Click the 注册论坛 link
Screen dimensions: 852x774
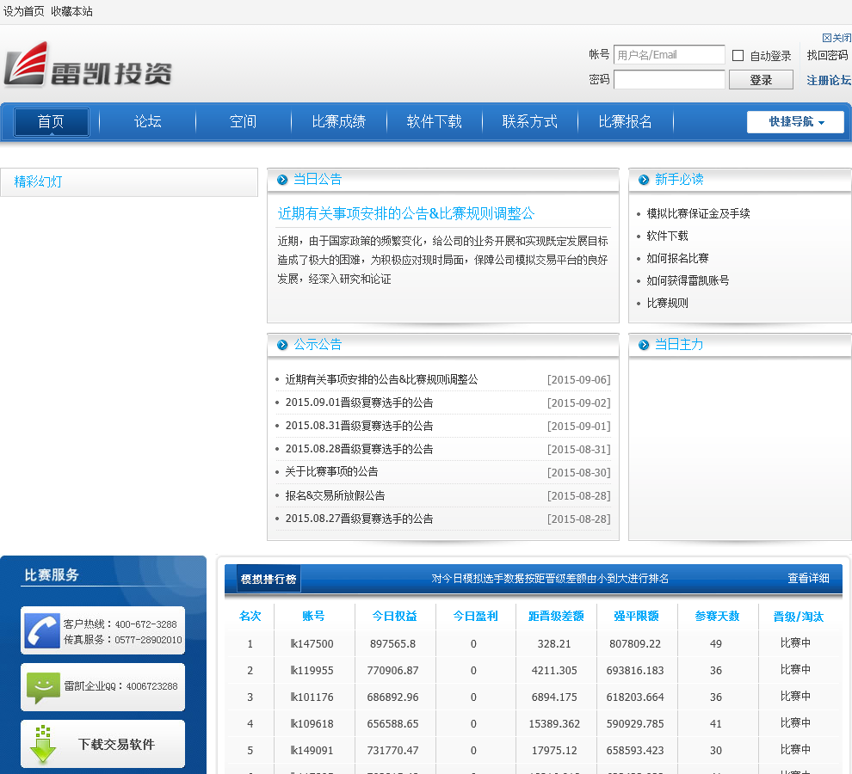[829, 80]
